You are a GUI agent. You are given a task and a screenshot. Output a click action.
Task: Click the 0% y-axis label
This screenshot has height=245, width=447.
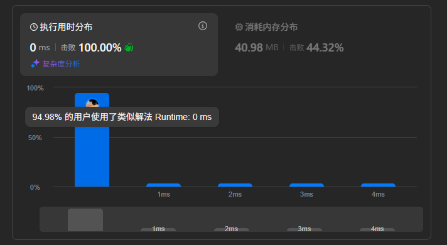(x=35, y=187)
